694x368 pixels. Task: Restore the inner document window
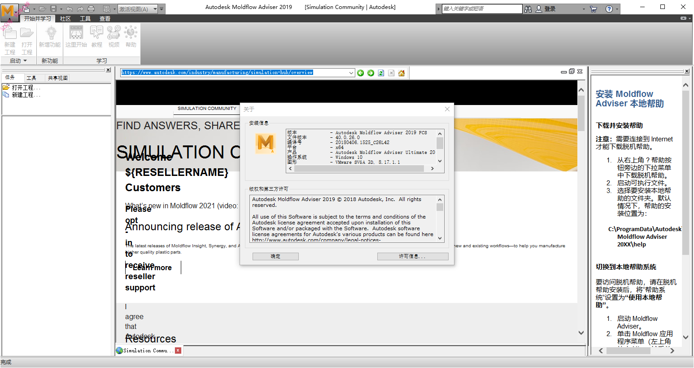tap(572, 71)
